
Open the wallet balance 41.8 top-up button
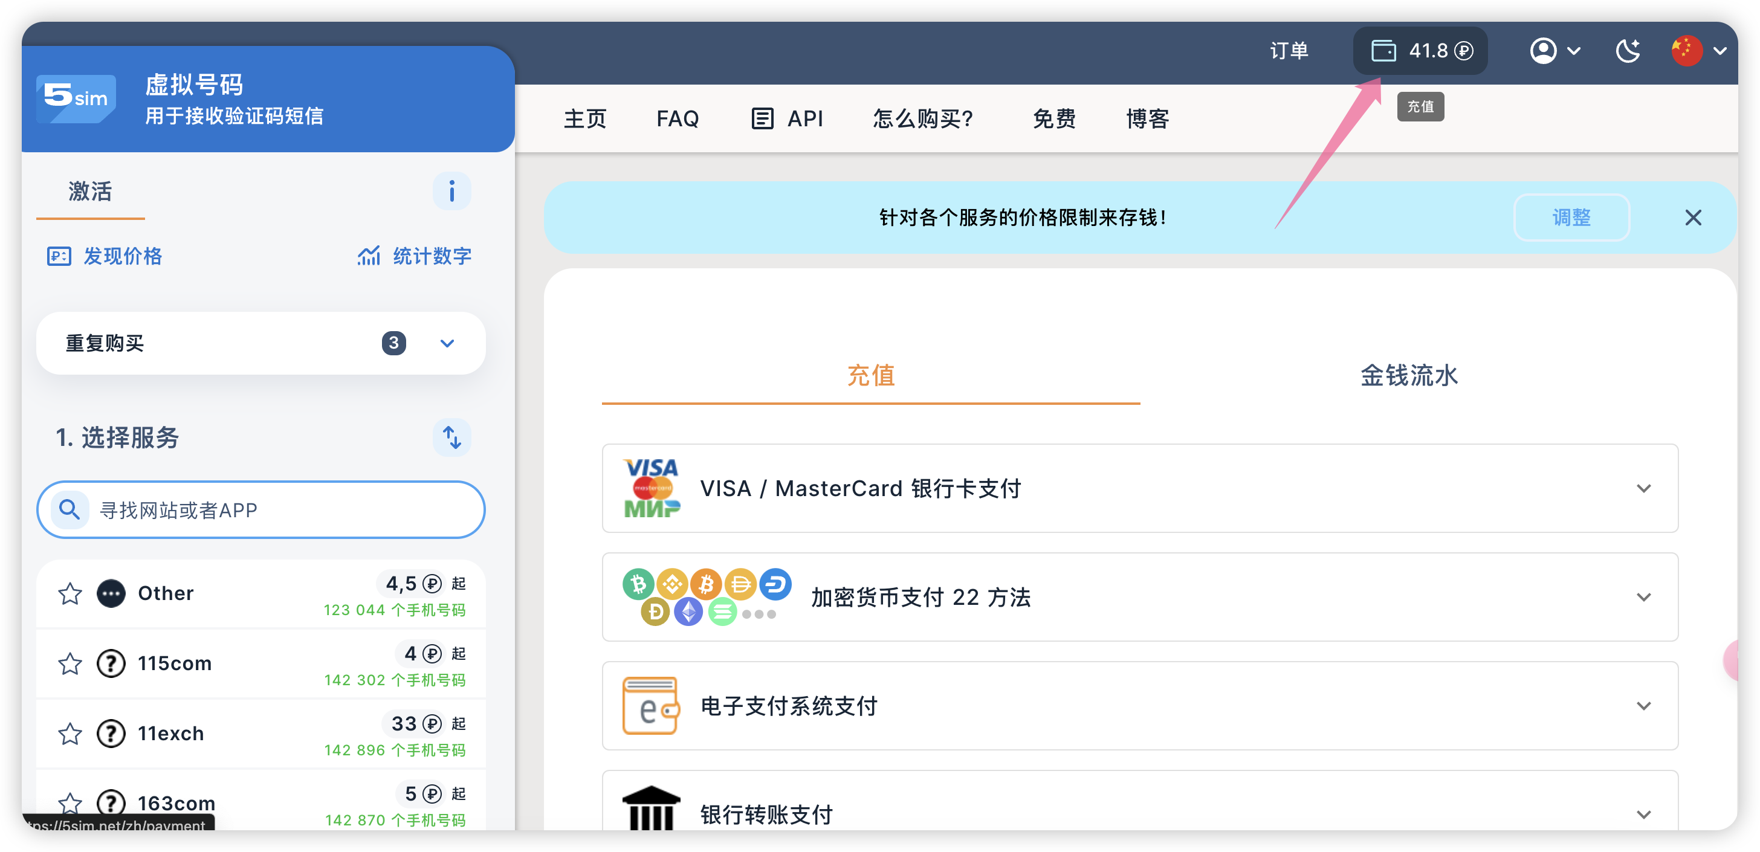1420,51
